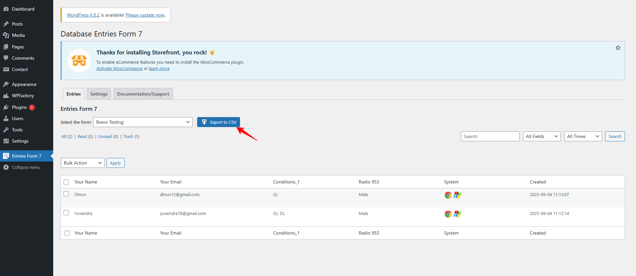This screenshot has height=276, width=636.
Task: Switch to the Settings tab
Action: [x=99, y=94]
